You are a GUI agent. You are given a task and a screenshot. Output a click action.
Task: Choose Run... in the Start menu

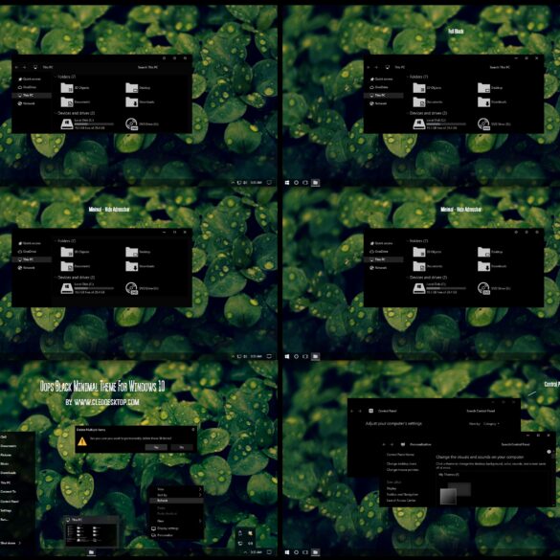(4, 520)
